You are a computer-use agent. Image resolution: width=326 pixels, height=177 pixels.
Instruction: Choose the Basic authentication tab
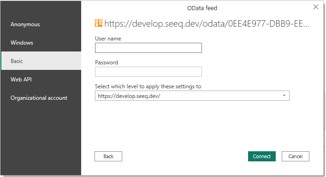click(41, 61)
